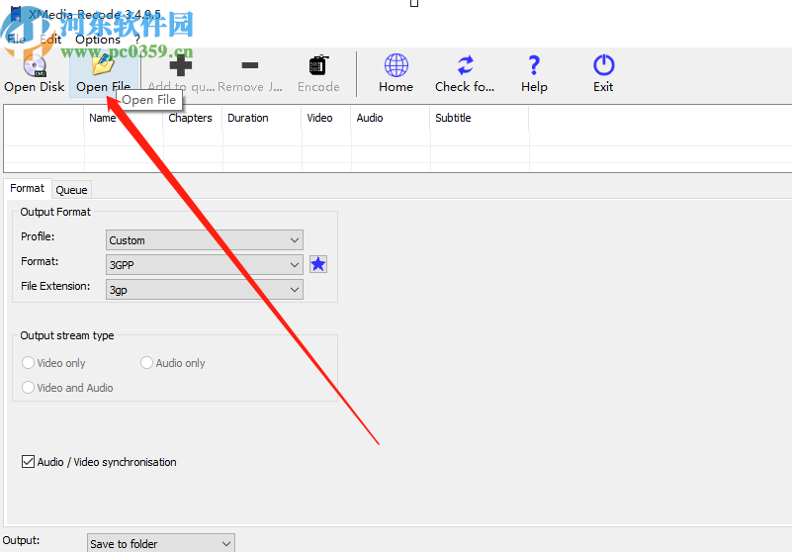Click the Exit power icon
The width and height of the screenshot is (792, 552).
(603, 65)
